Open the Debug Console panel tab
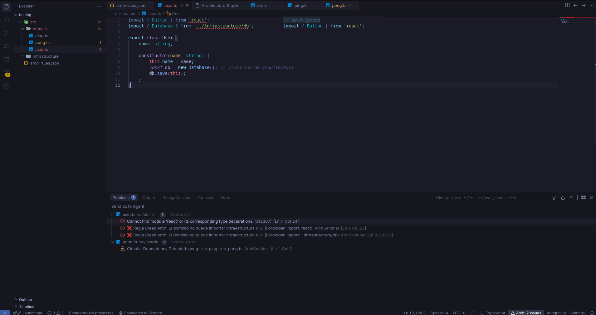 click(x=176, y=198)
